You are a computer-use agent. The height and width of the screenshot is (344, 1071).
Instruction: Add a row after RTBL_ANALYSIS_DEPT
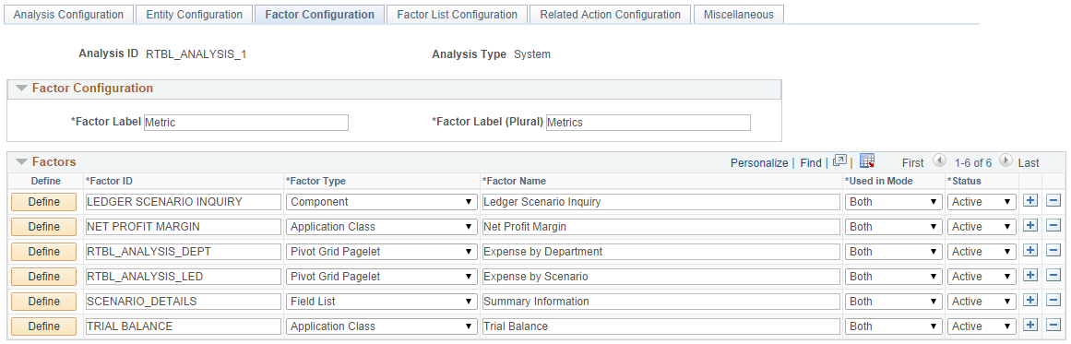pyautogui.click(x=1030, y=251)
